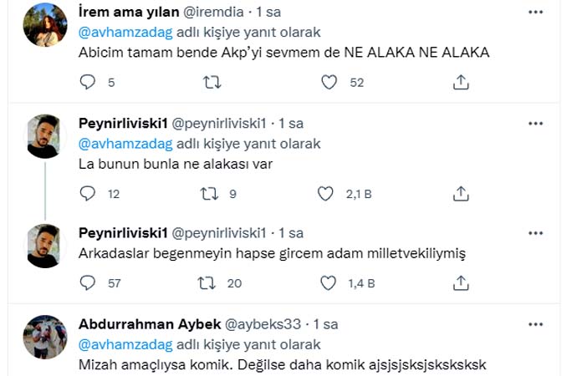Share İrem ama yılan's tweet

click(460, 82)
